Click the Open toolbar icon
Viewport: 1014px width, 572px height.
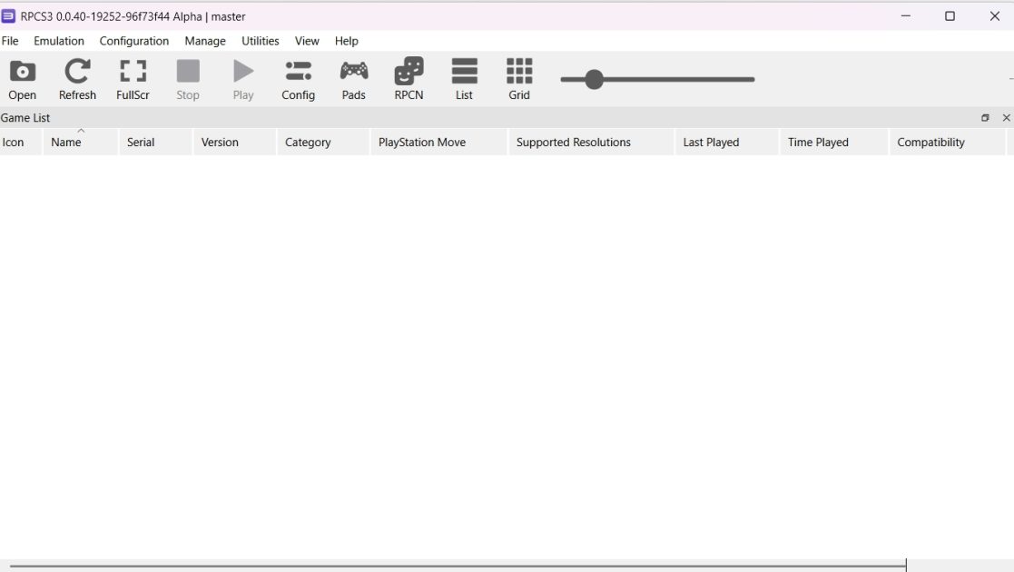pyautogui.click(x=22, y=79)
